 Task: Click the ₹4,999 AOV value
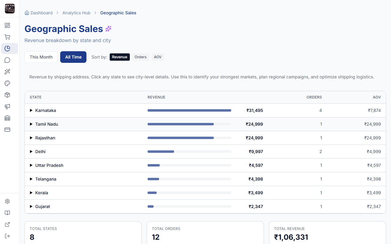pos(374,152)
